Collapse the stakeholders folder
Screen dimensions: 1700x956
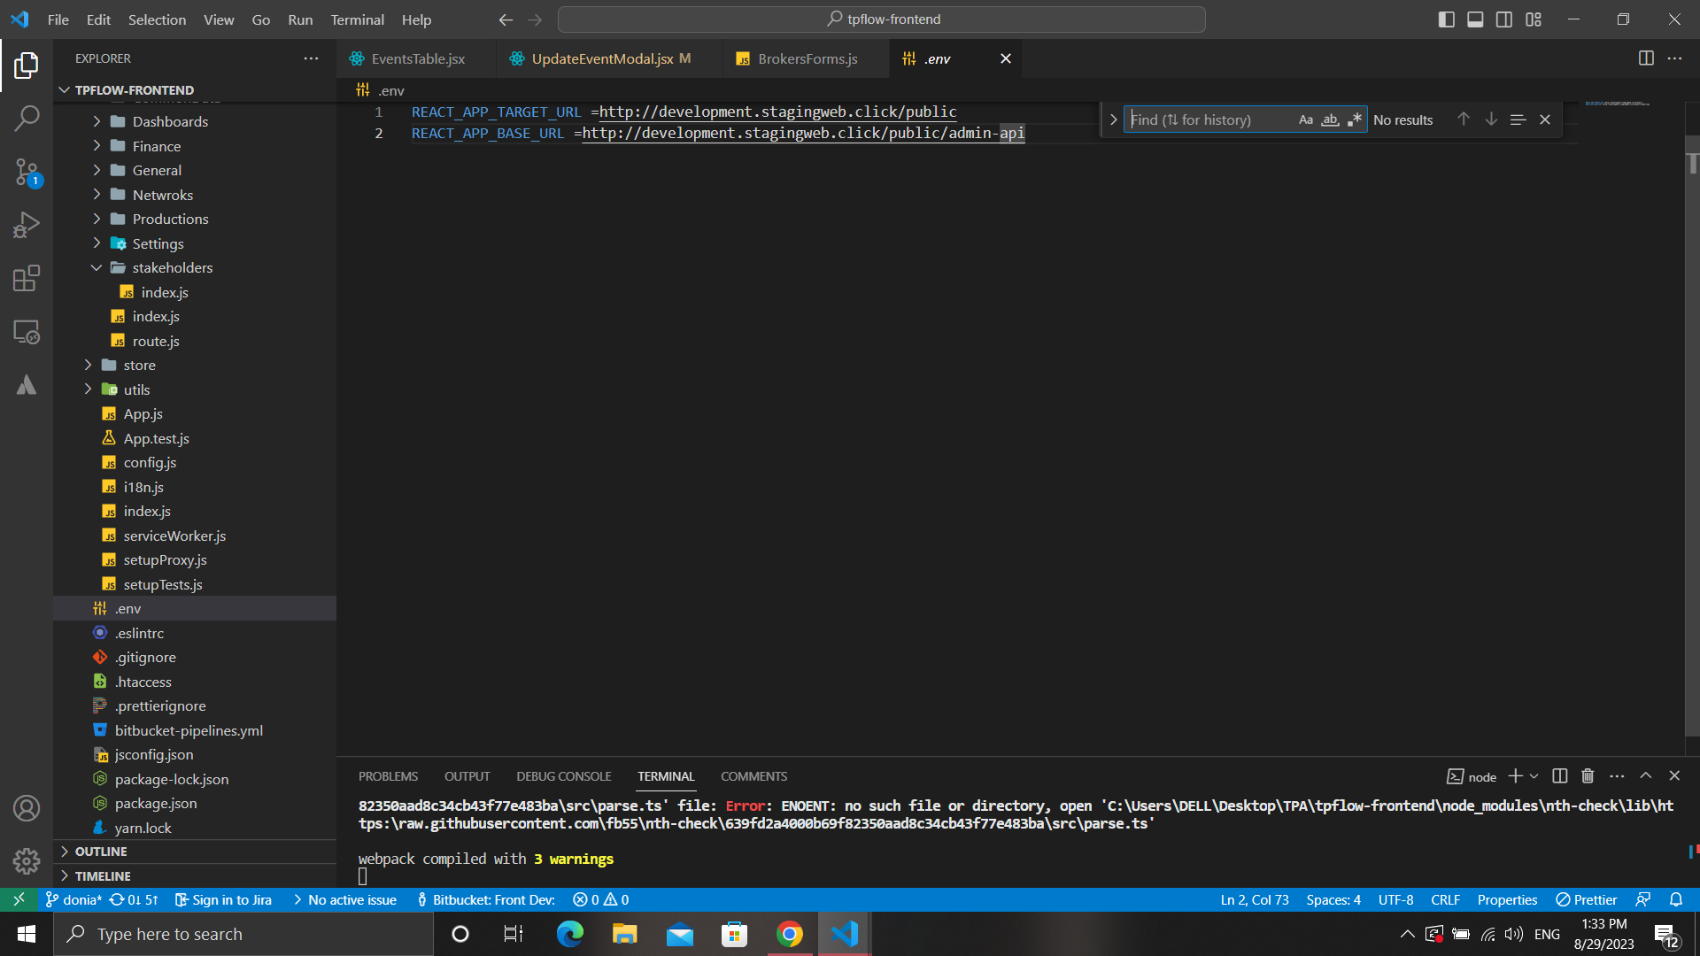(x=172, y=267)
